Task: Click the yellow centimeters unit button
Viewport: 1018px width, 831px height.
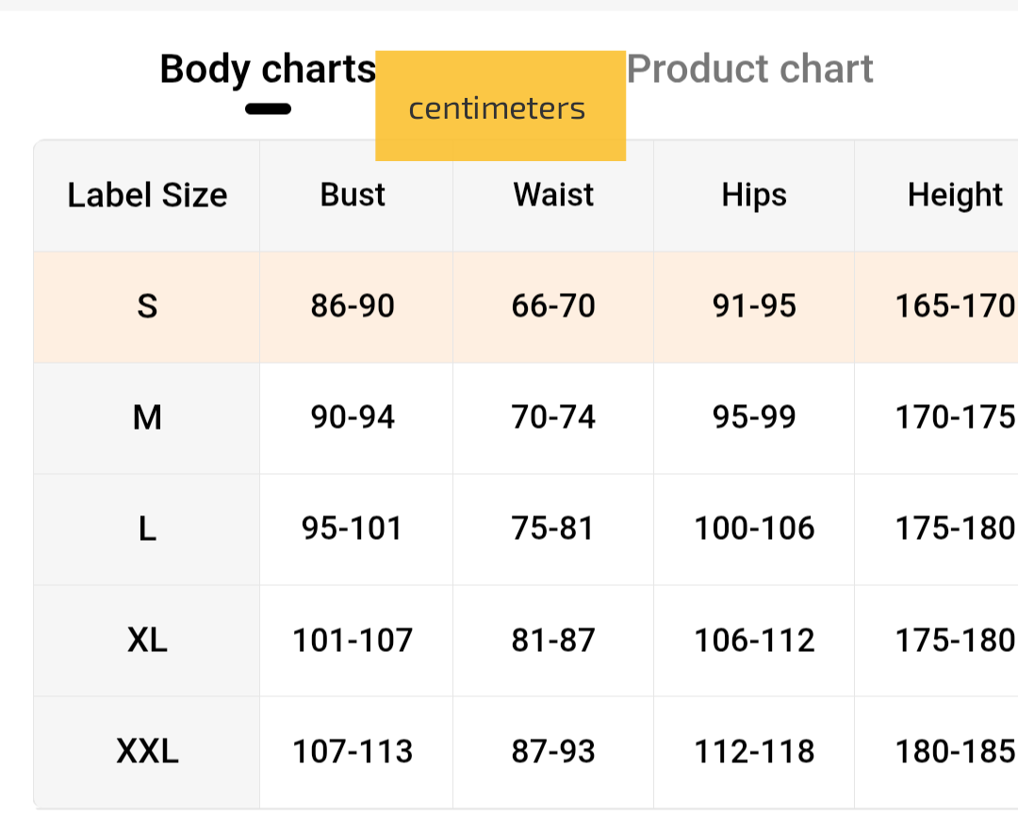Action: tap(500, 107)
